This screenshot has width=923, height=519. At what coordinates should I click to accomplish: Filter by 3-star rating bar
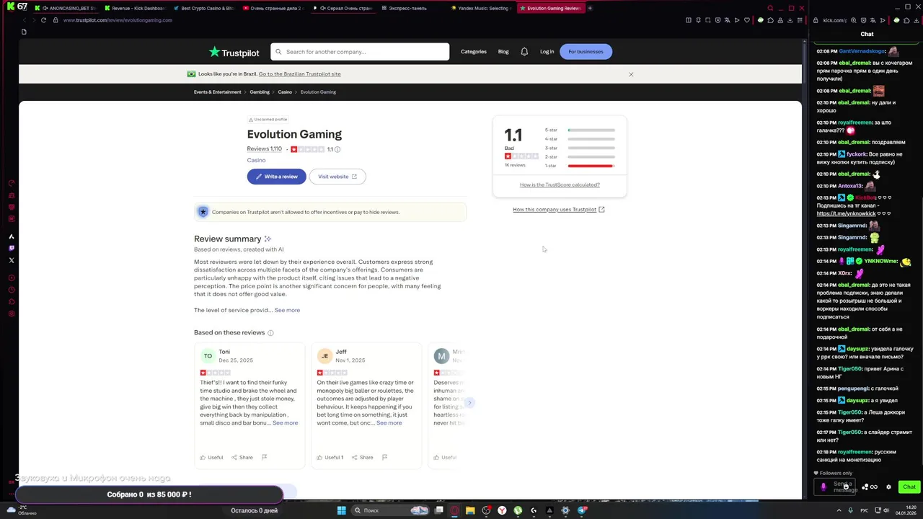(x=580, y=148)
